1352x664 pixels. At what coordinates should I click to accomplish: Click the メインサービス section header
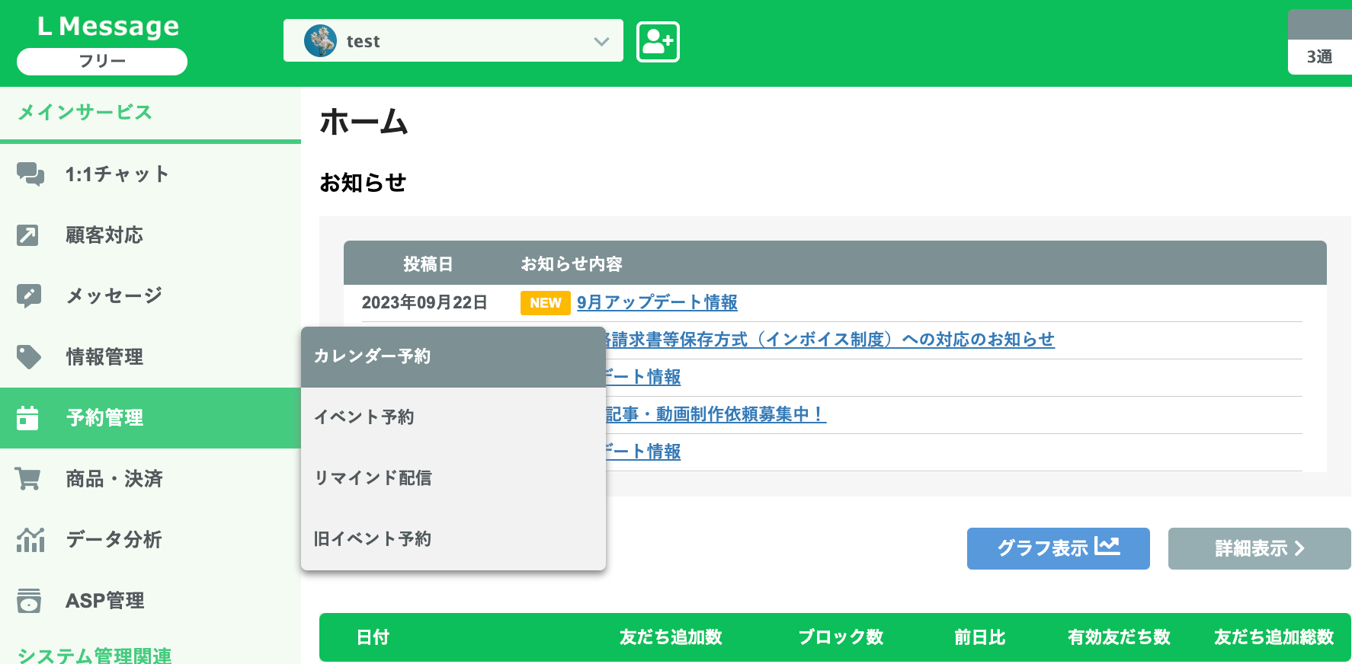[85, 113]
